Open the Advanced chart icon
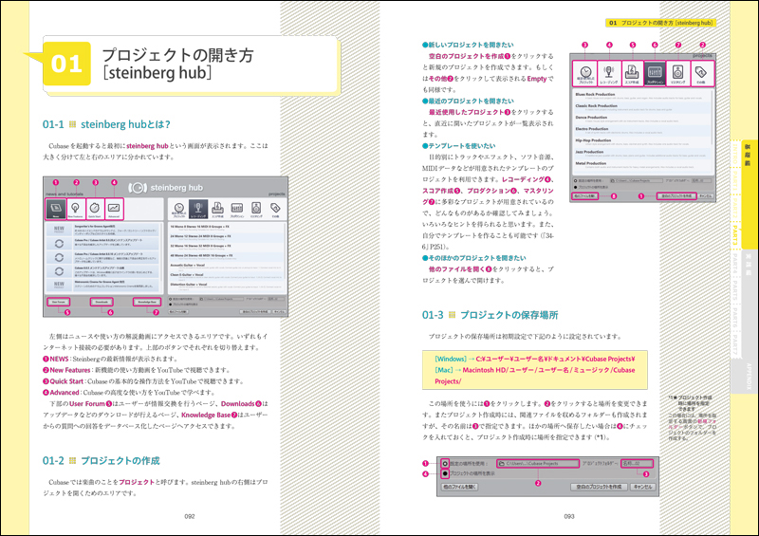 point(114,209)
